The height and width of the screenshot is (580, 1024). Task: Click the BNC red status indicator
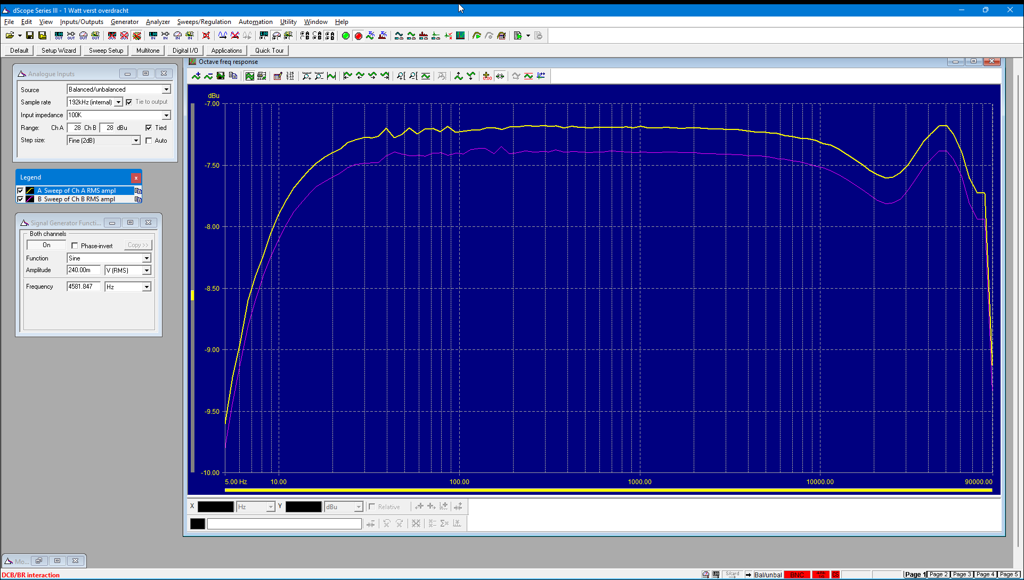click(797, 575)
